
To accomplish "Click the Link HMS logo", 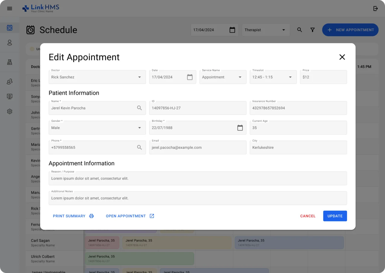I will coord(41,8).
